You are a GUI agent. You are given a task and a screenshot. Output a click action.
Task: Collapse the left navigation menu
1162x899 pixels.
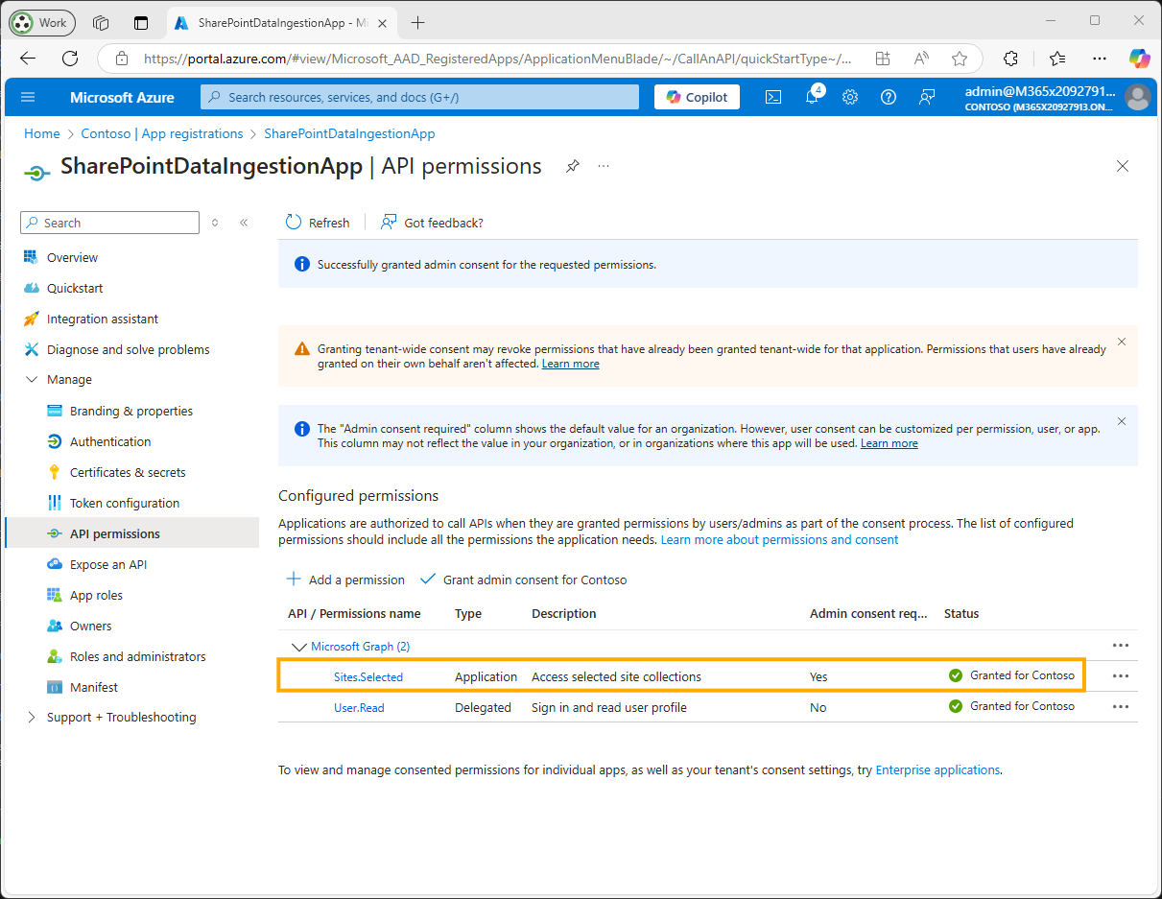point(244,223)
